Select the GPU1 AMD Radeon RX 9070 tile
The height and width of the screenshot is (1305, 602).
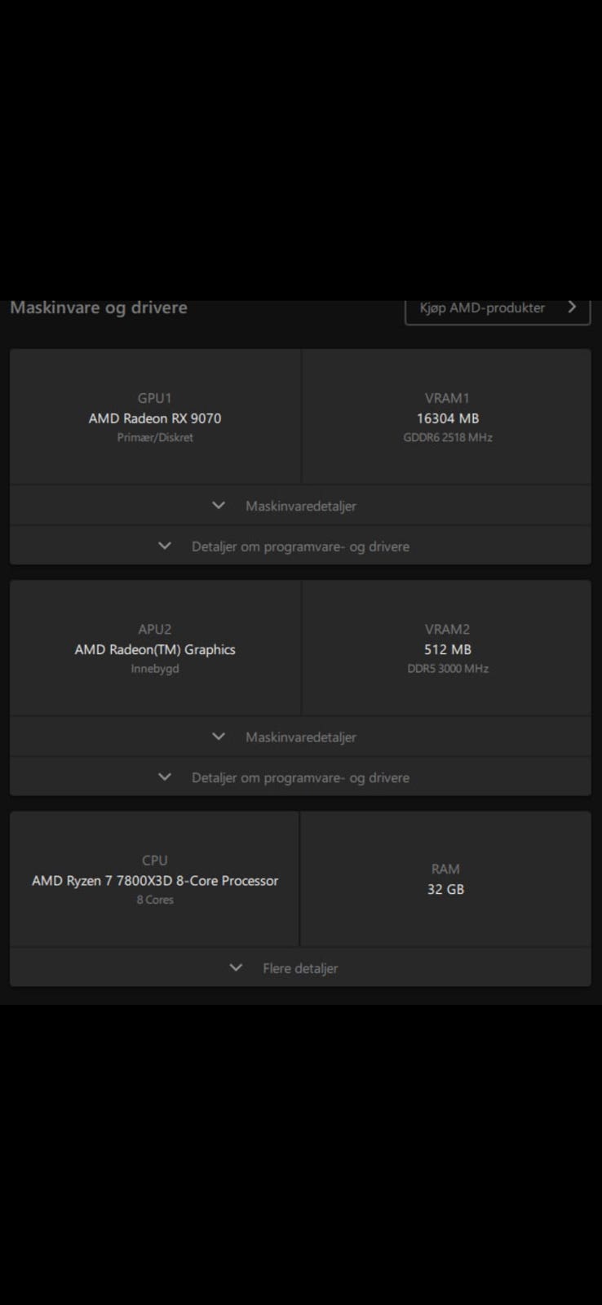tap(155, 417)
